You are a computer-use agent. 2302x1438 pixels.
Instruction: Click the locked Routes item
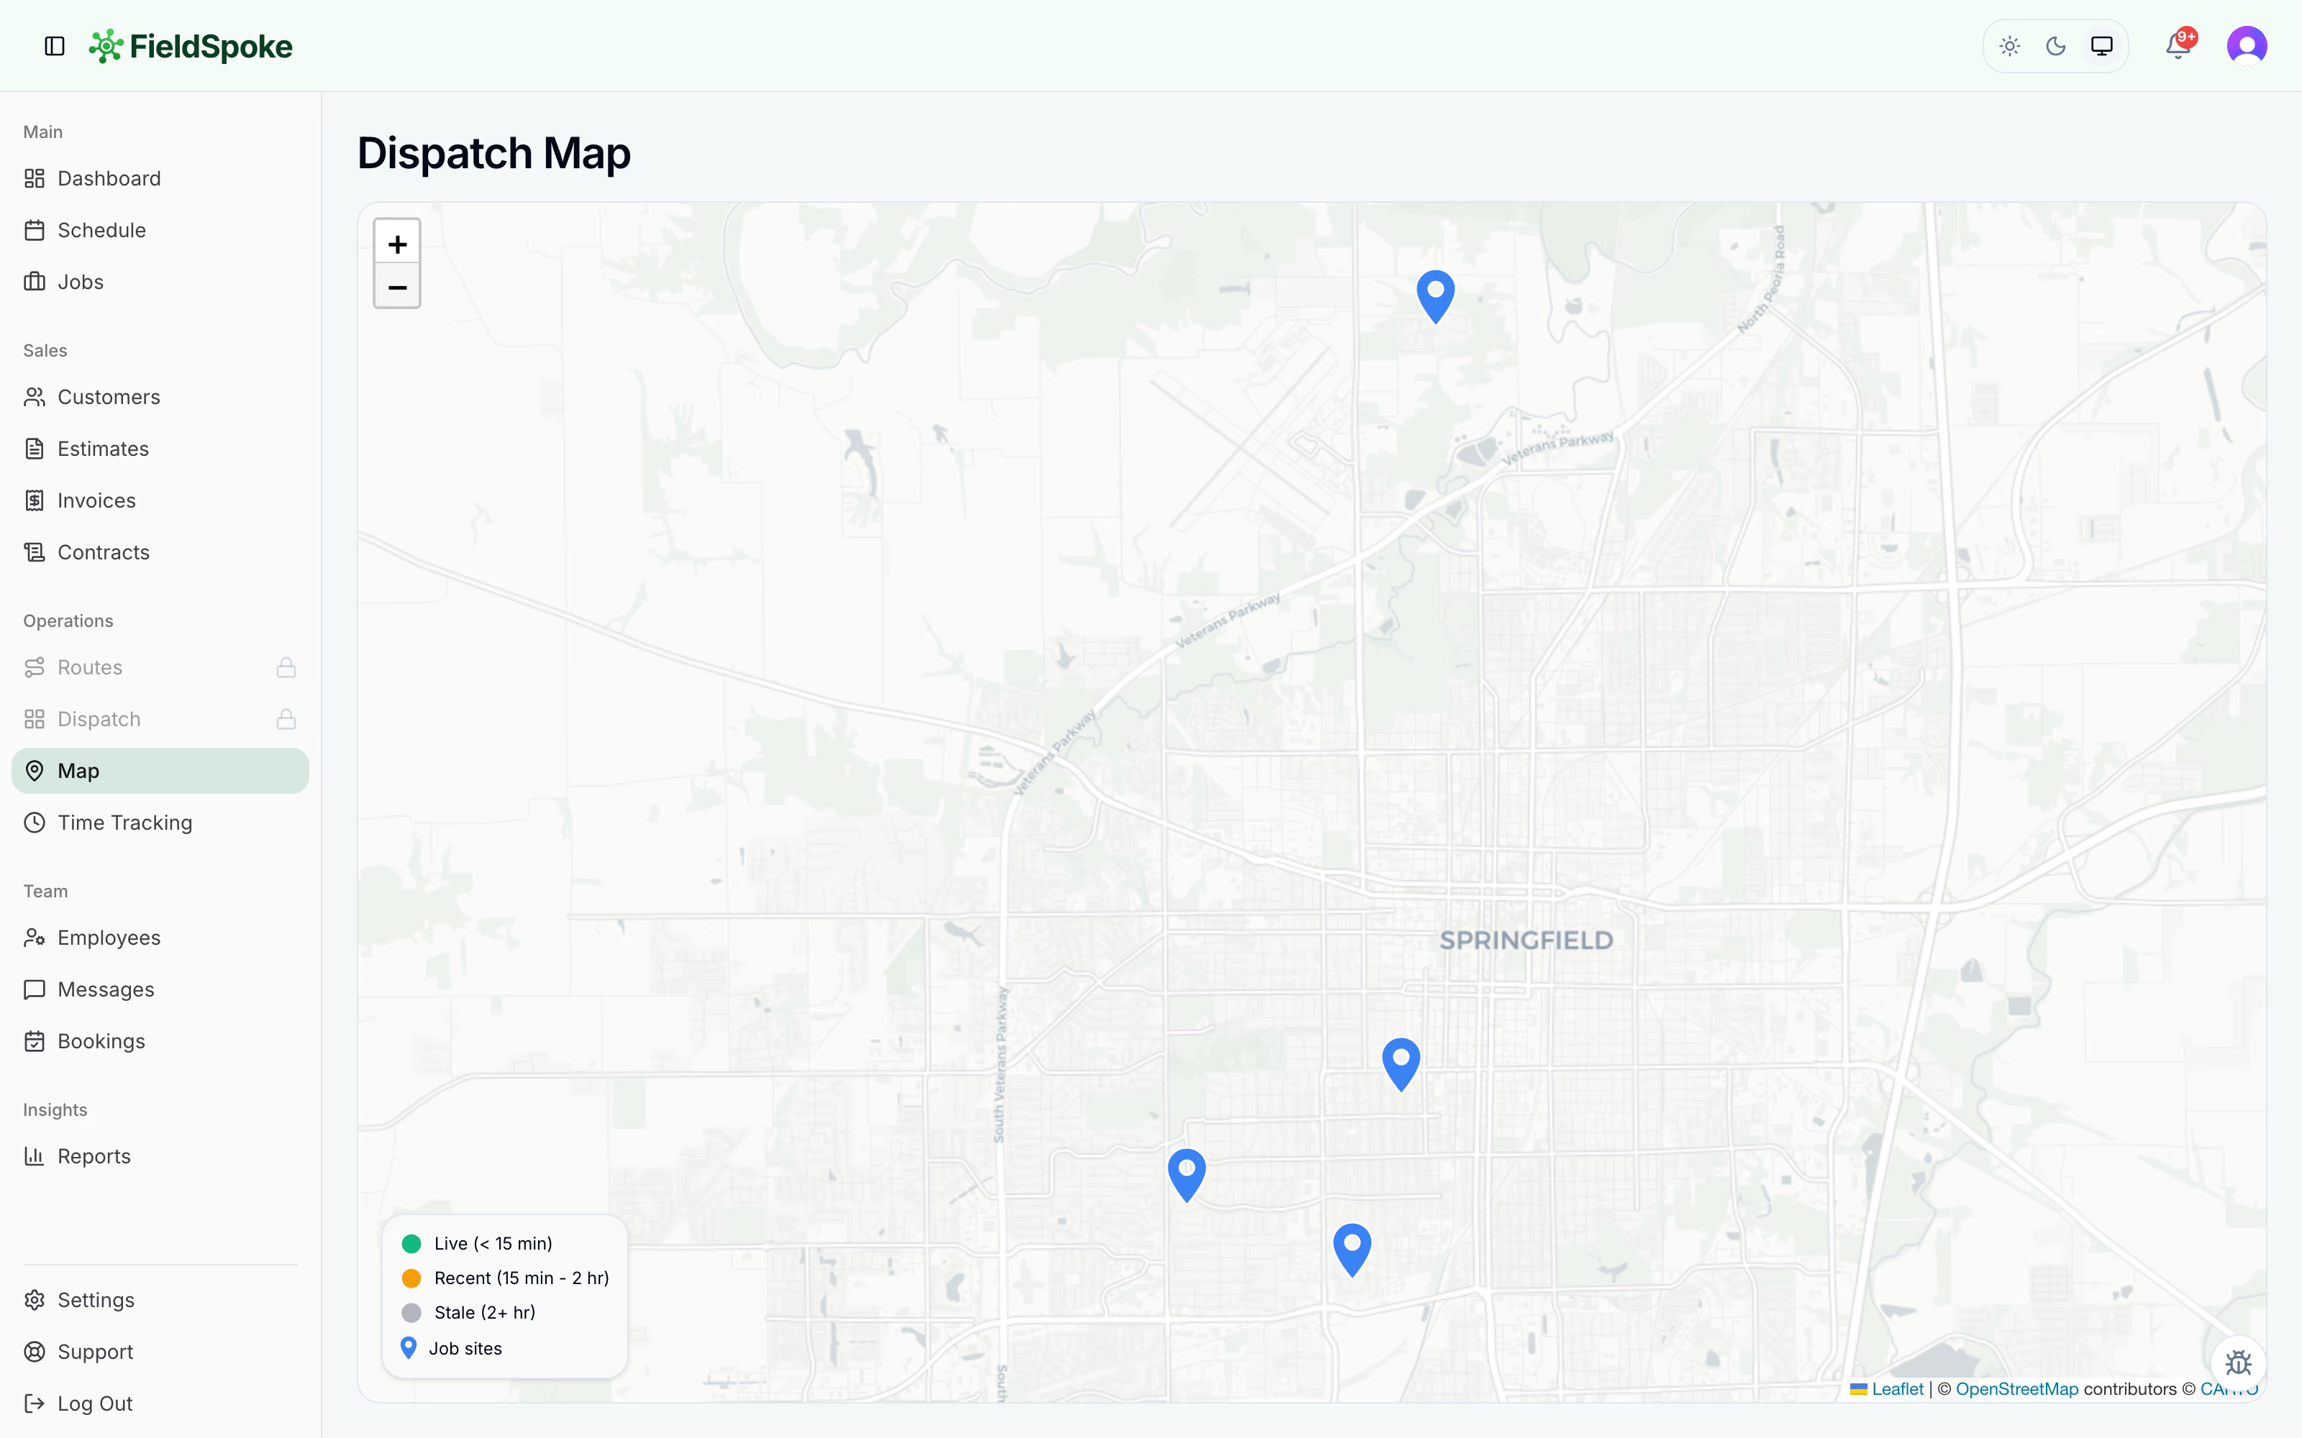click(160, 668)
